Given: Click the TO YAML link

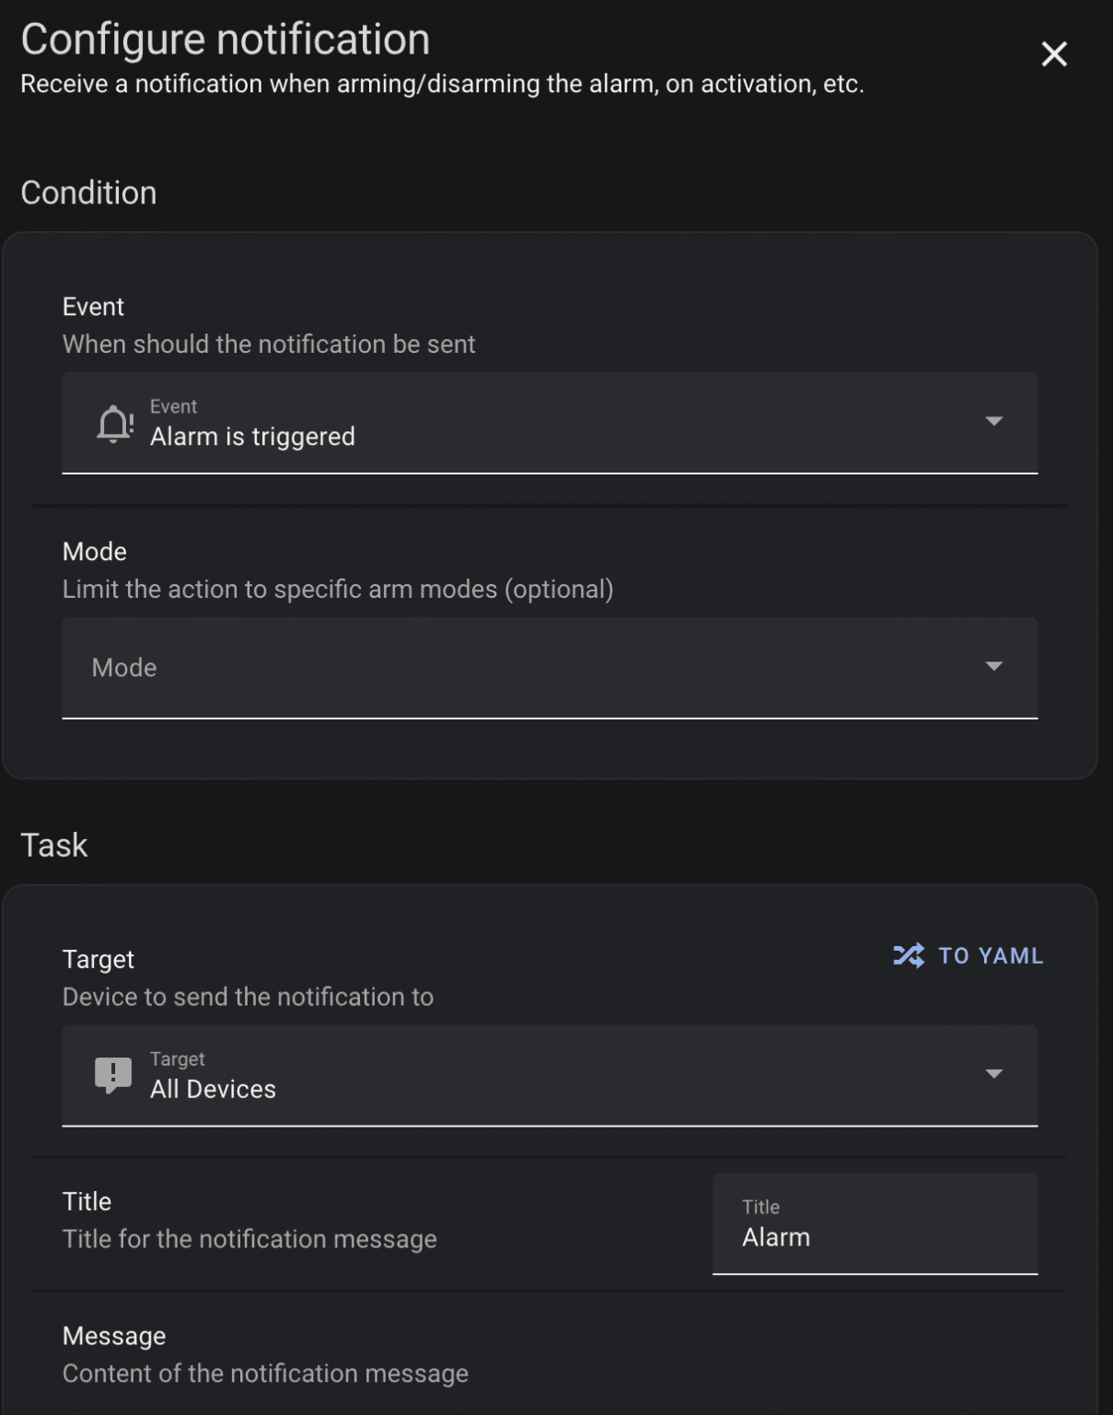Looking at the screenshot, I should click(x=988, y=956).
